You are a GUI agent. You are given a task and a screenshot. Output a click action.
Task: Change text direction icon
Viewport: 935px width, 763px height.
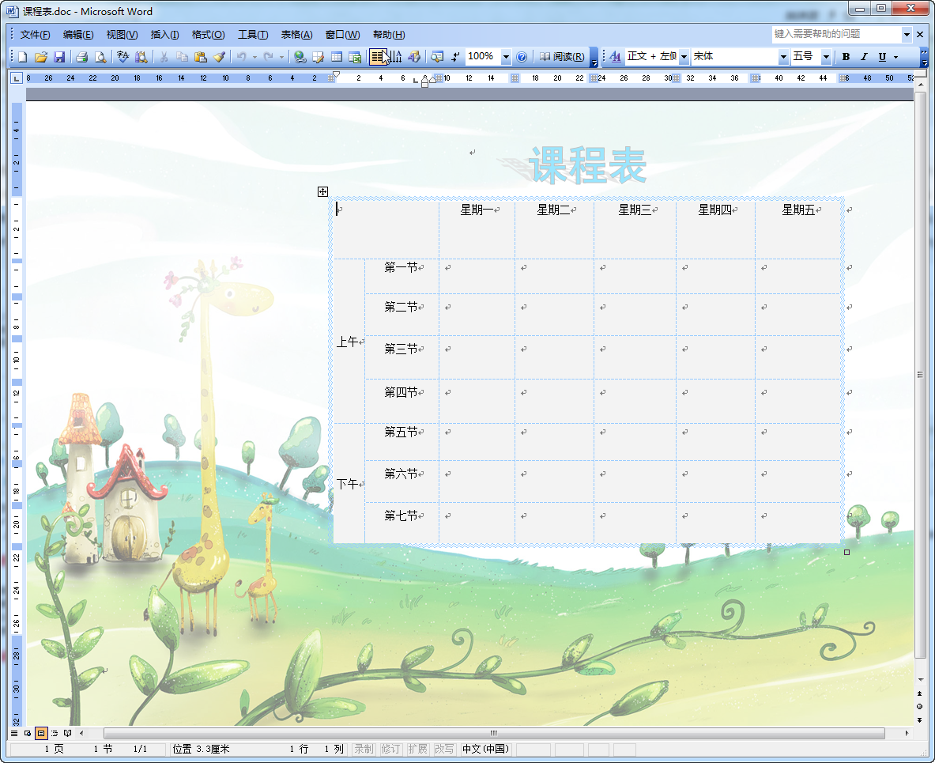click(x=397, y=57)
